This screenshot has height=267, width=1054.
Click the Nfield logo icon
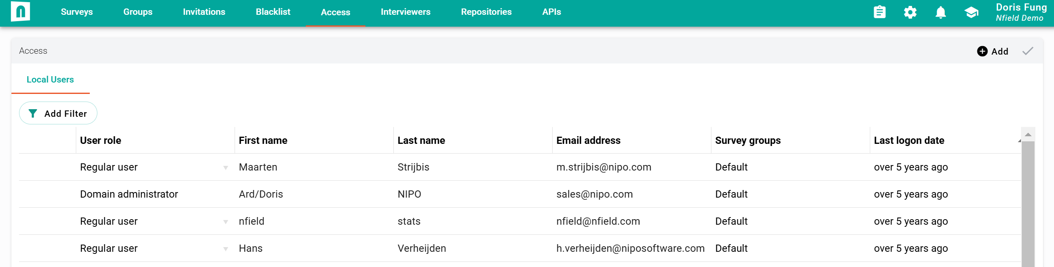coord(20,11)
